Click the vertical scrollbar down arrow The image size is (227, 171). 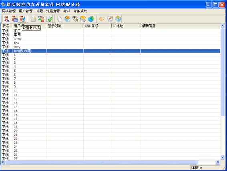tap(223, 157)
